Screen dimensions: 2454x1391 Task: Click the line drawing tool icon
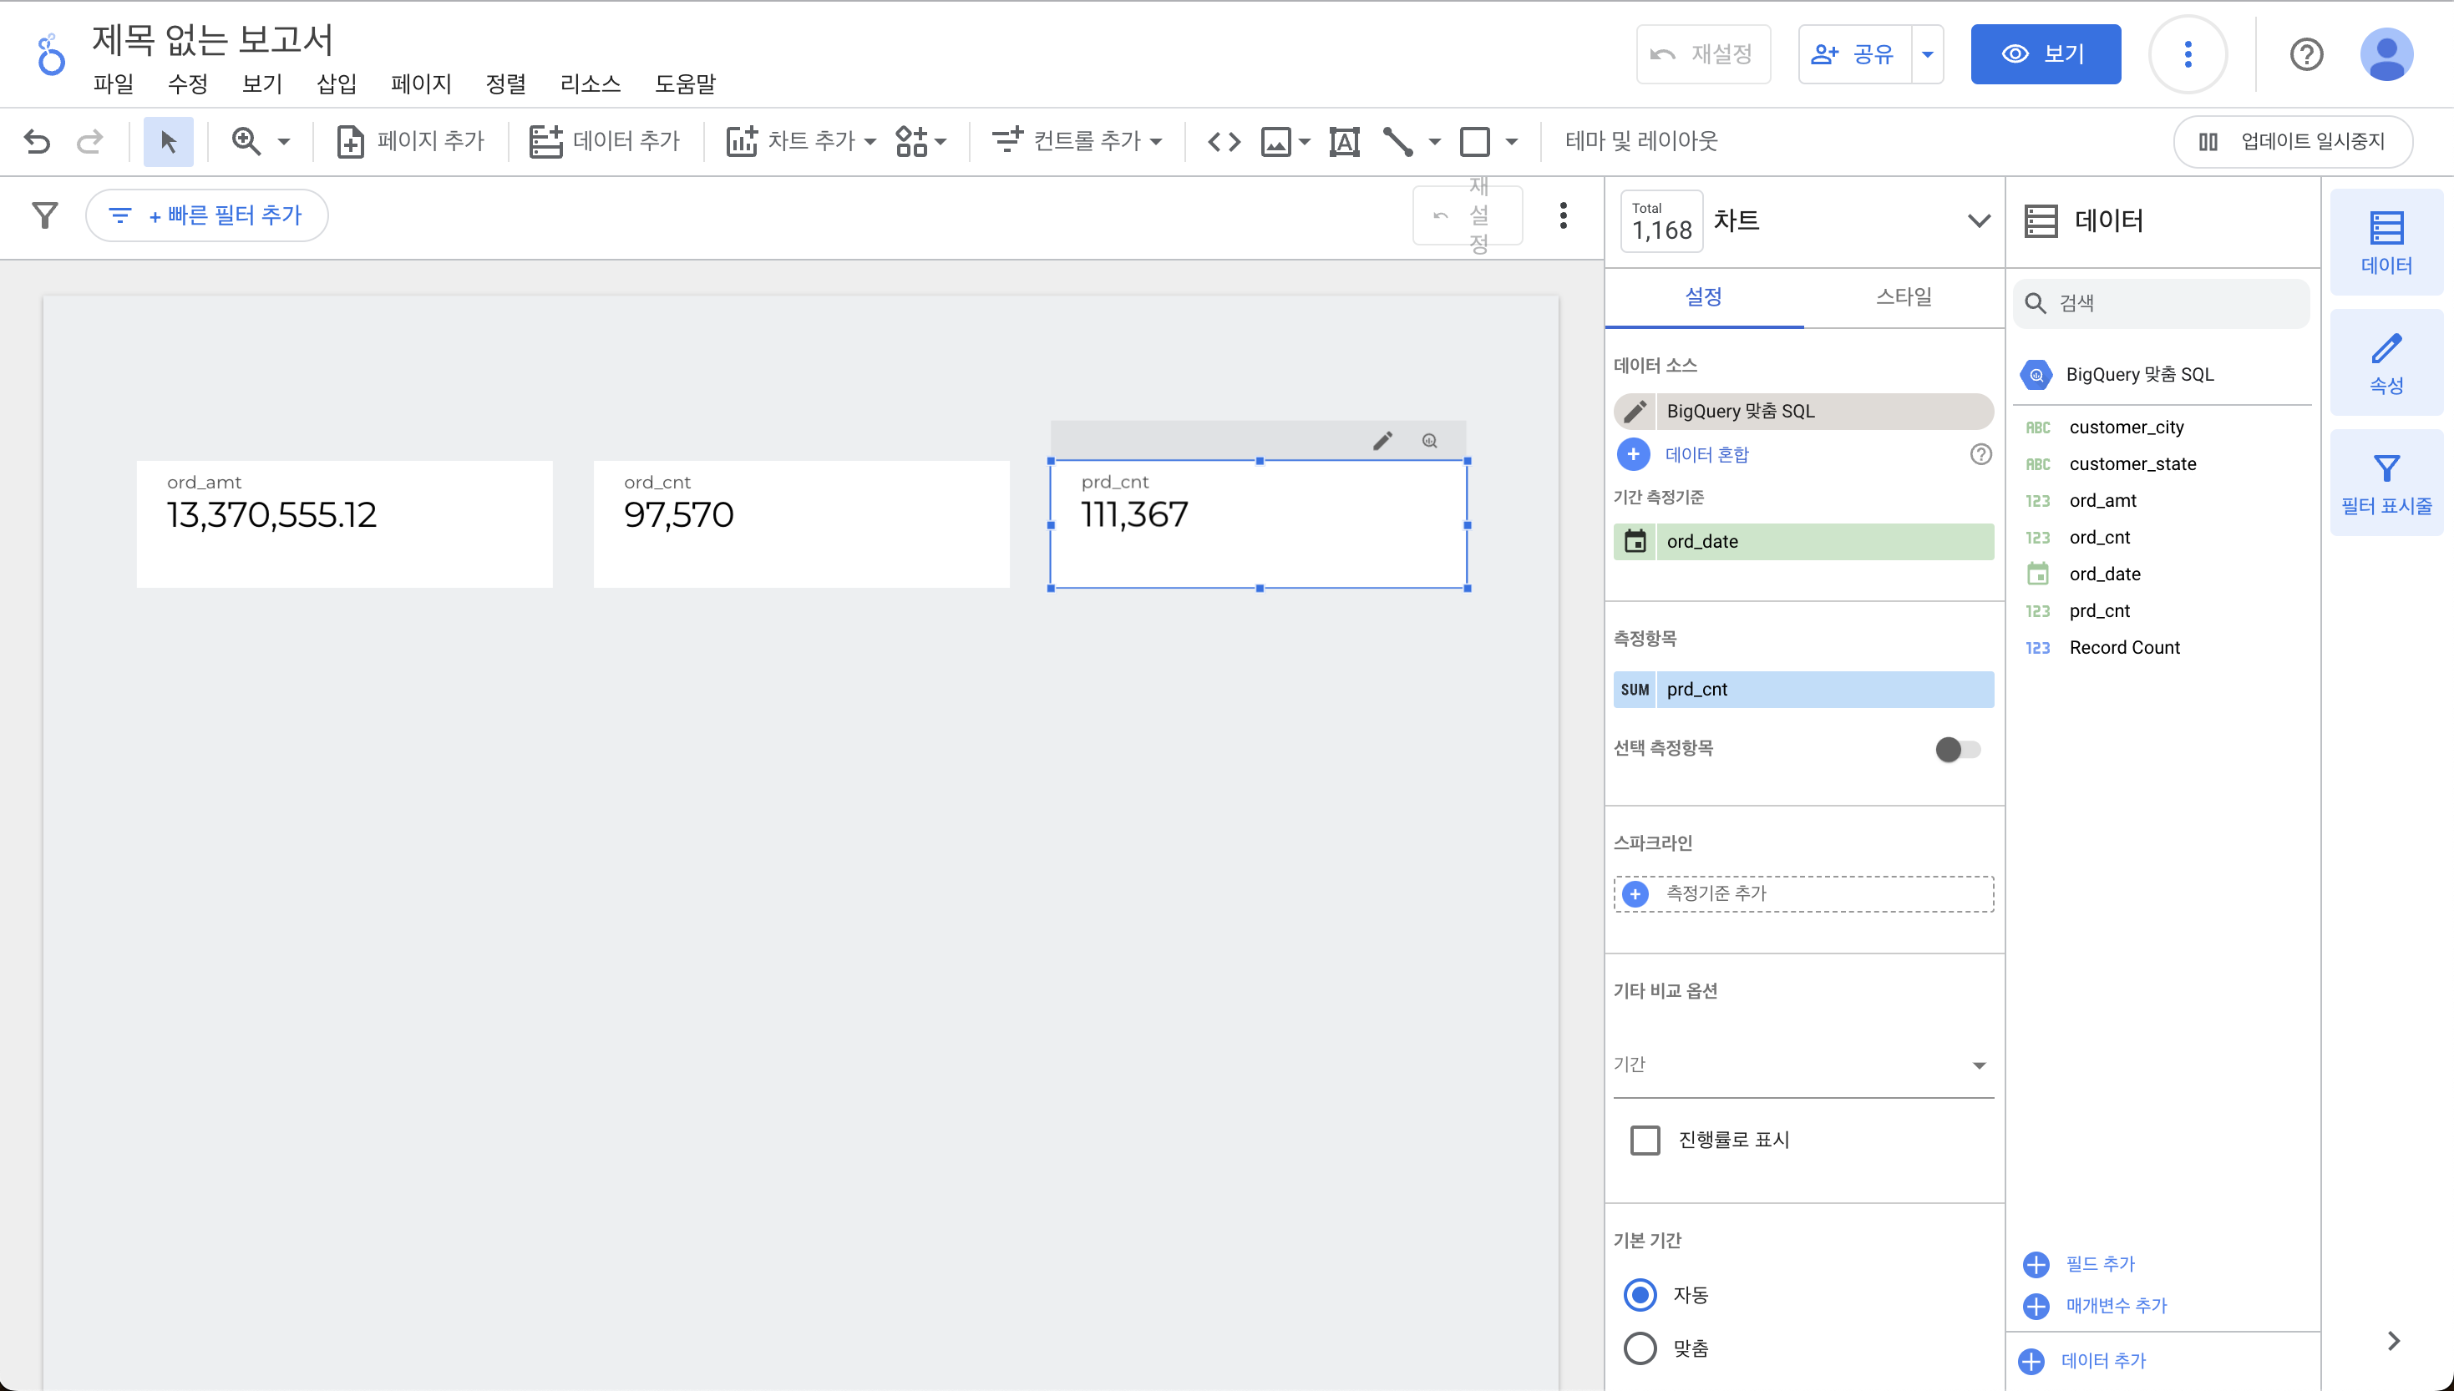tap(1397, 141)
